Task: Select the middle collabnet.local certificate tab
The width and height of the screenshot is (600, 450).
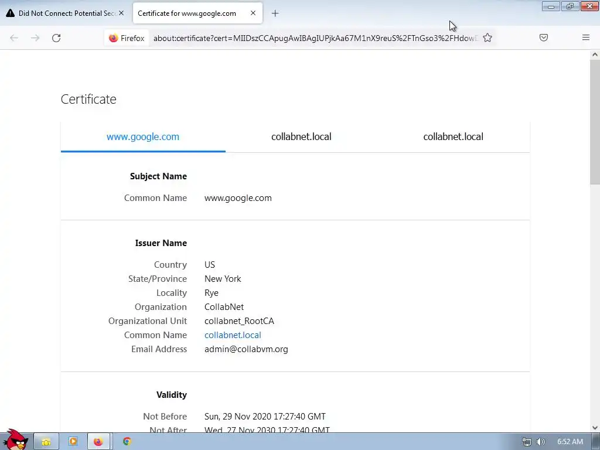Action: (301, 137)
